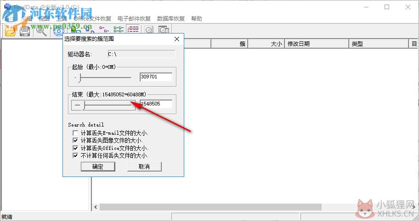The width and height of the screenshot is (419, 221).
Task: Click the horizontal scrollbar left arrow
Action: click(96, 207)
